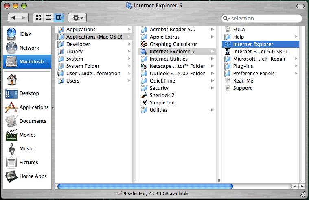The width and height of the screenshot is (309, 200).
Task: Select Applications (Mac OS 9) row
Action: tap(94, 37)
